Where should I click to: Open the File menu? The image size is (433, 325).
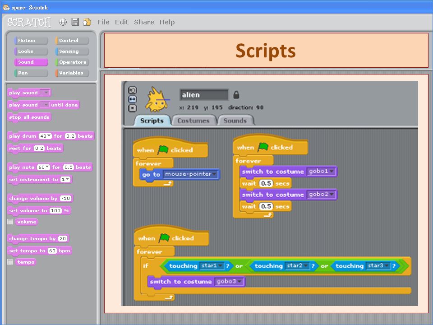pyautogui.click(x=104, y=22)
